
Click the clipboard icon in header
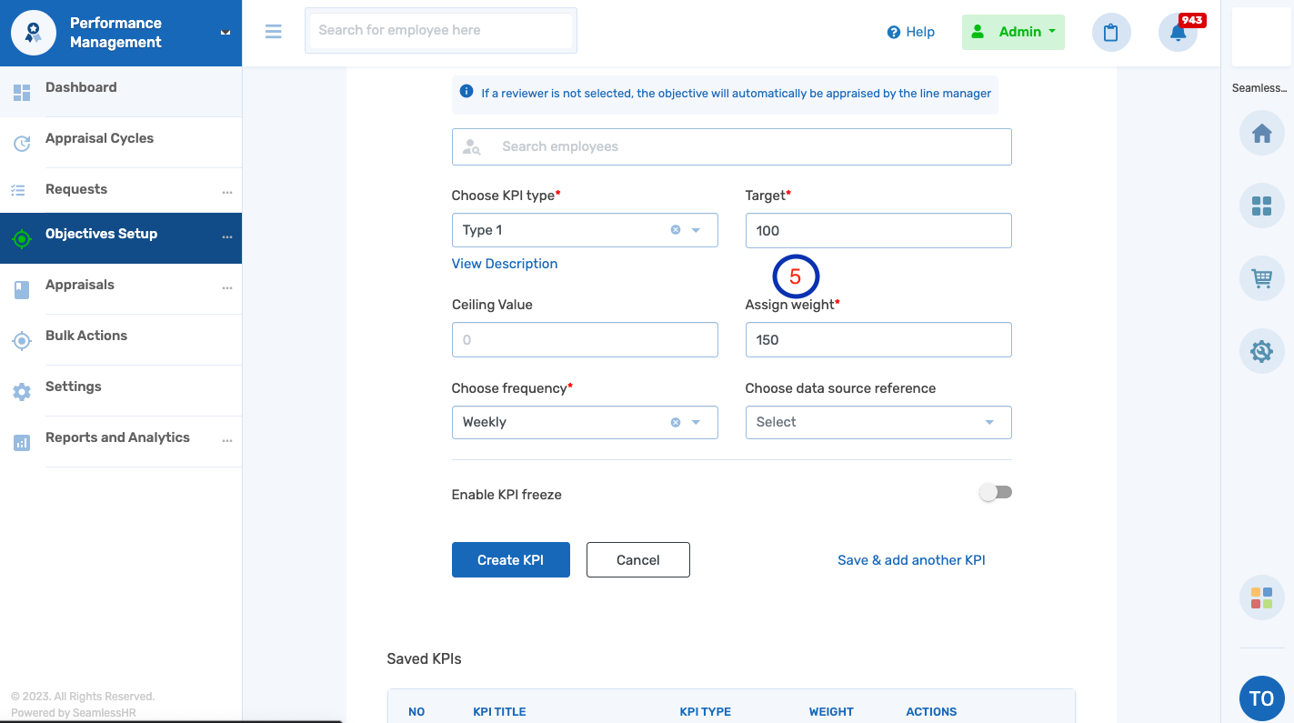(1110, 33)
